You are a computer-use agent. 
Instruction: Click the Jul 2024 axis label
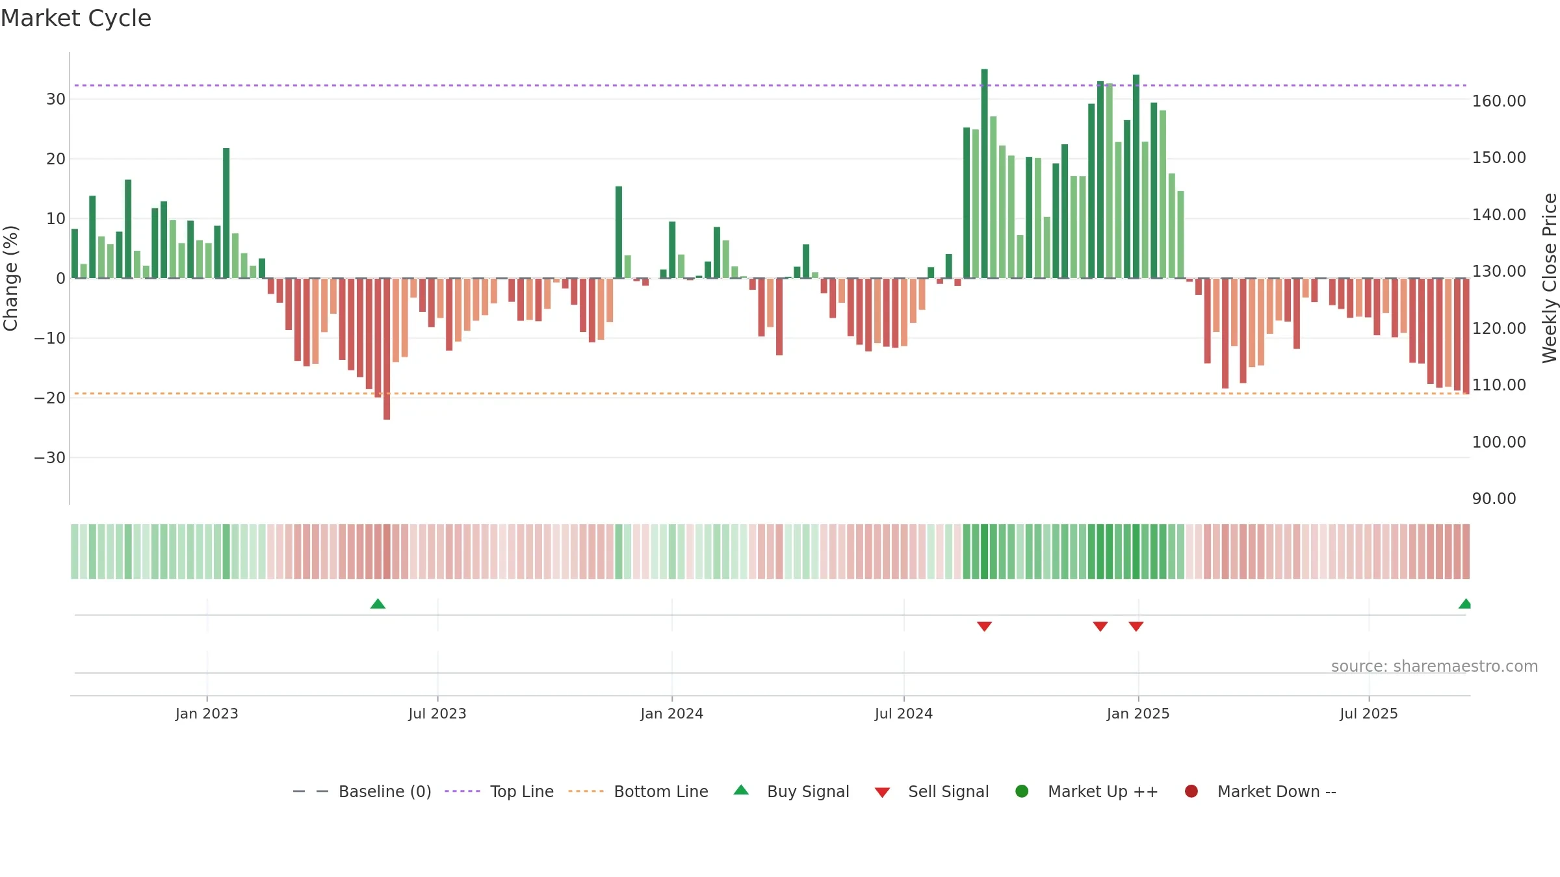(x=903, y=714)
